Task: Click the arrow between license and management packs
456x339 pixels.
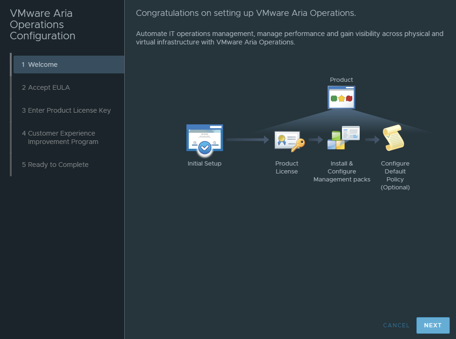Action: [x=315, y=140]
